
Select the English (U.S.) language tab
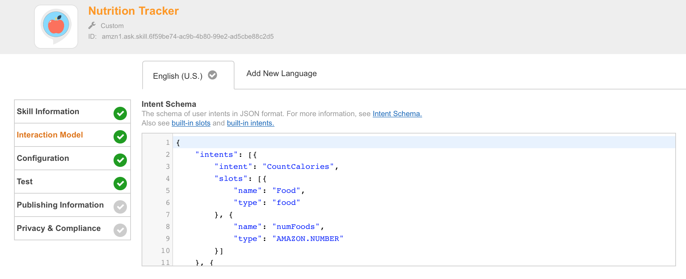tap(178, 76)
